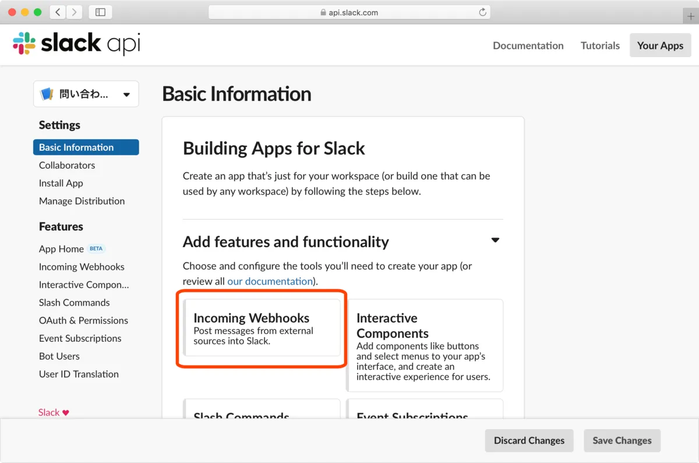Click the Slack logo icon
Viewport: 699px width, 463px height.
[24, 44]
